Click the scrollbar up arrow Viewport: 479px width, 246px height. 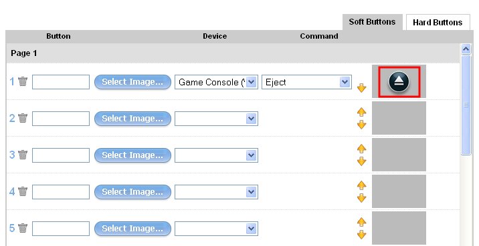coord(466,49)
